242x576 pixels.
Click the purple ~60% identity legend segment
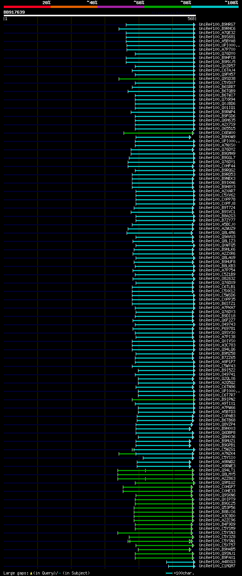121,7
